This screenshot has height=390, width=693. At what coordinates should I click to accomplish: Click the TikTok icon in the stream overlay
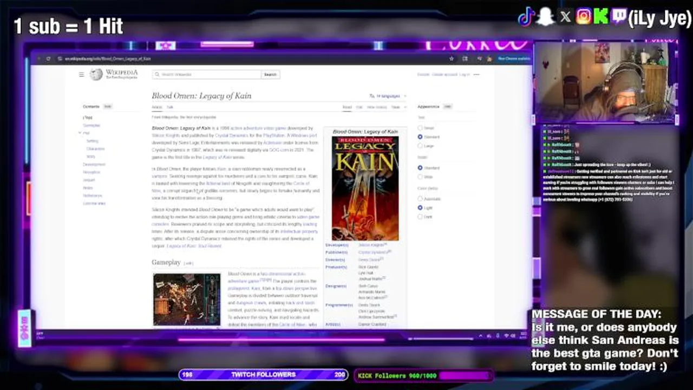pyautogui.click(x=526, y=17)
